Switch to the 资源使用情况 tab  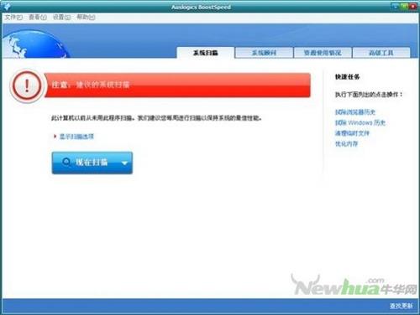pyautogui.click(x=323, y=53)
